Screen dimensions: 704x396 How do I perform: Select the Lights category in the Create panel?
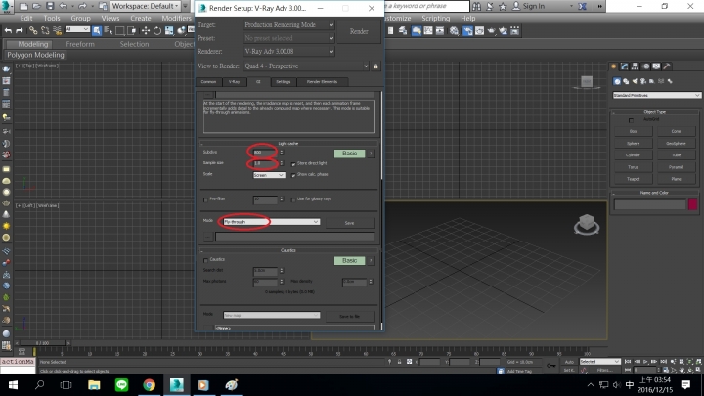coord(635,81)
